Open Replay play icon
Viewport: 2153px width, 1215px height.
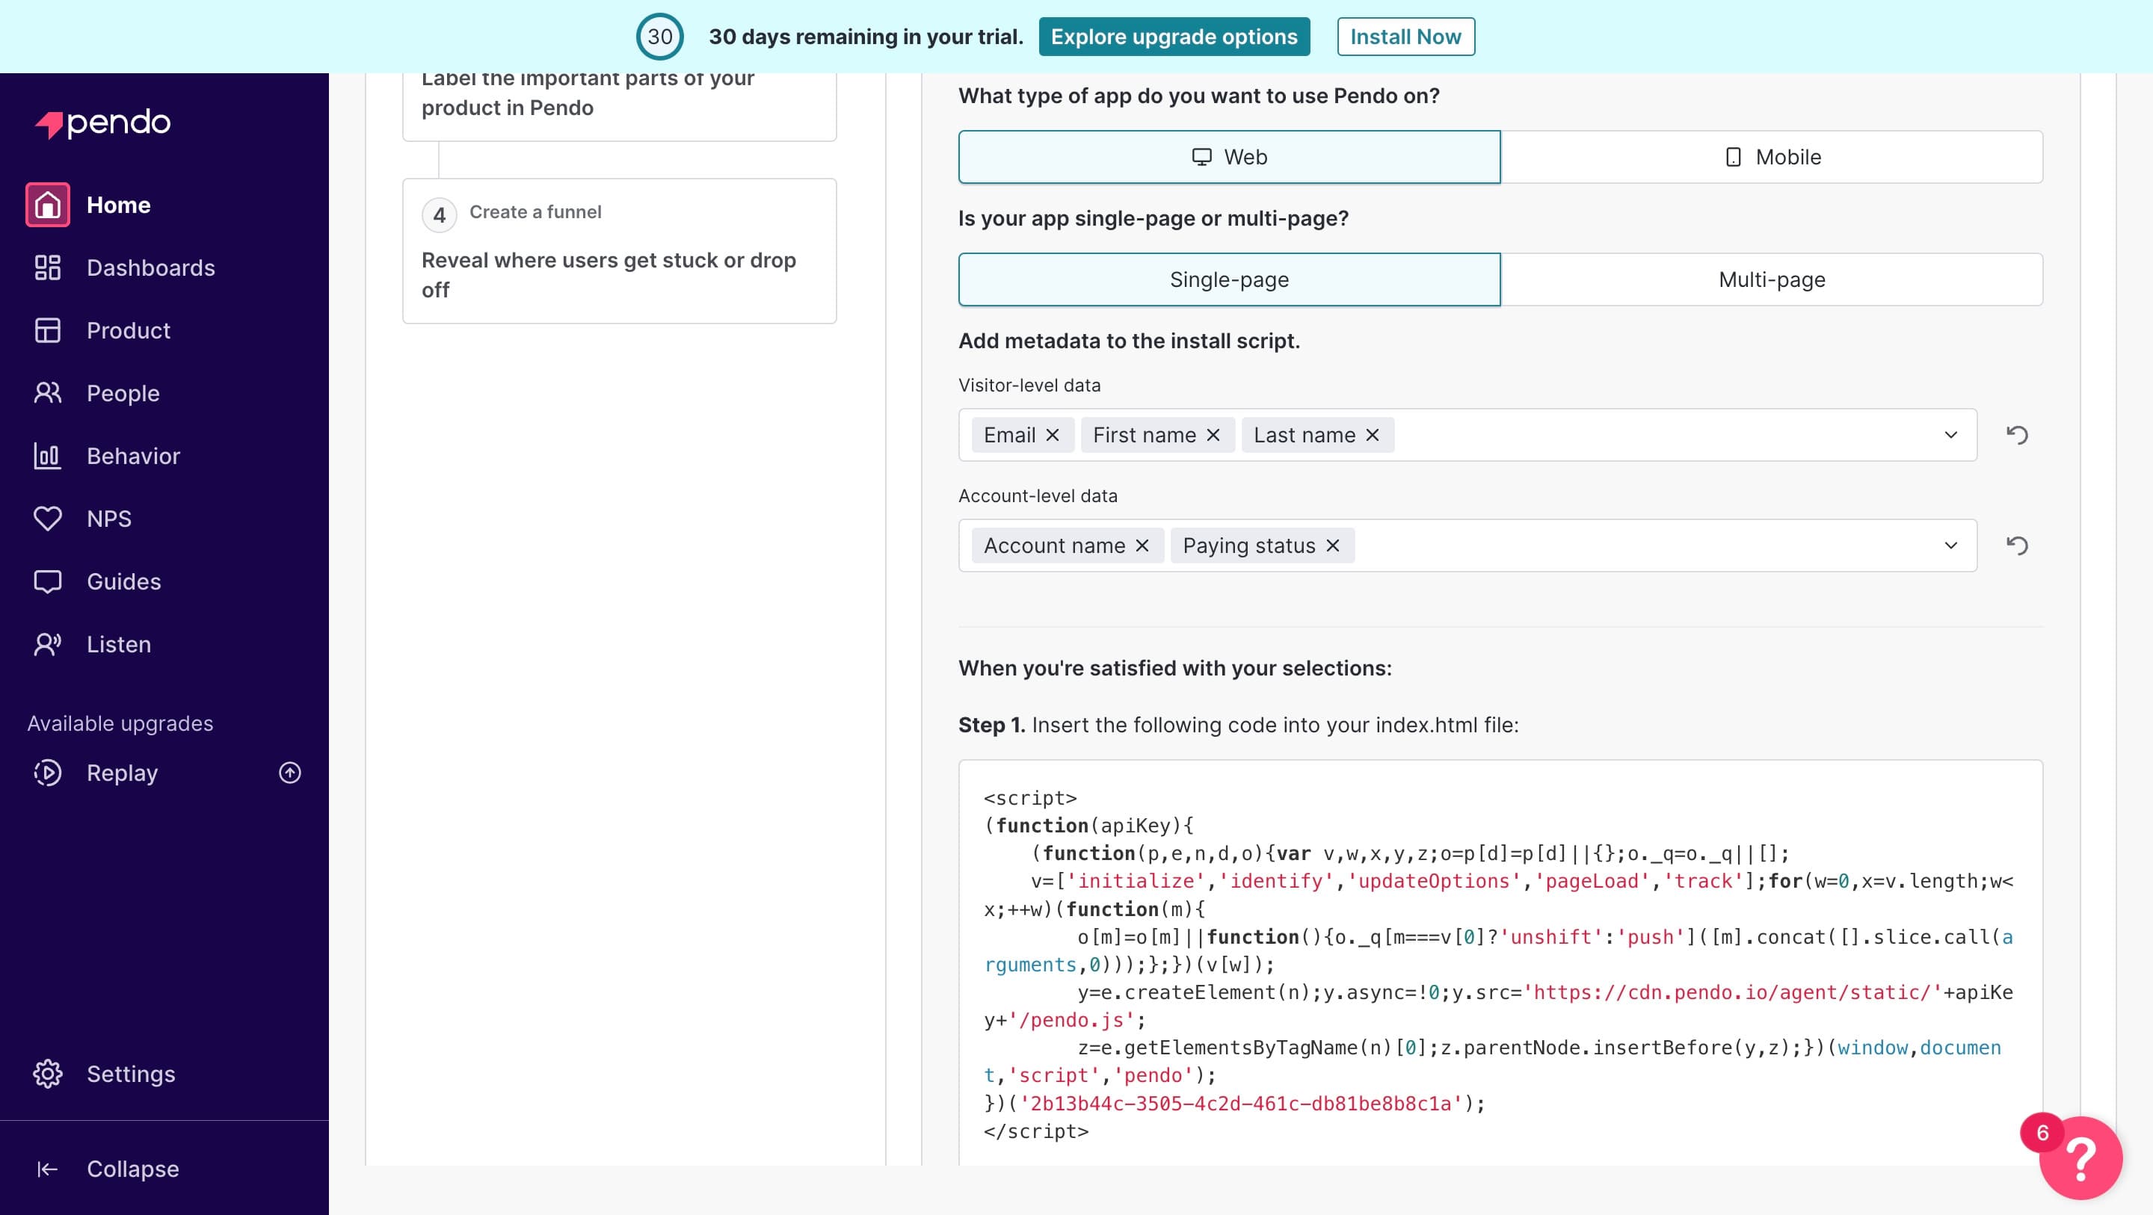[48, 772]
